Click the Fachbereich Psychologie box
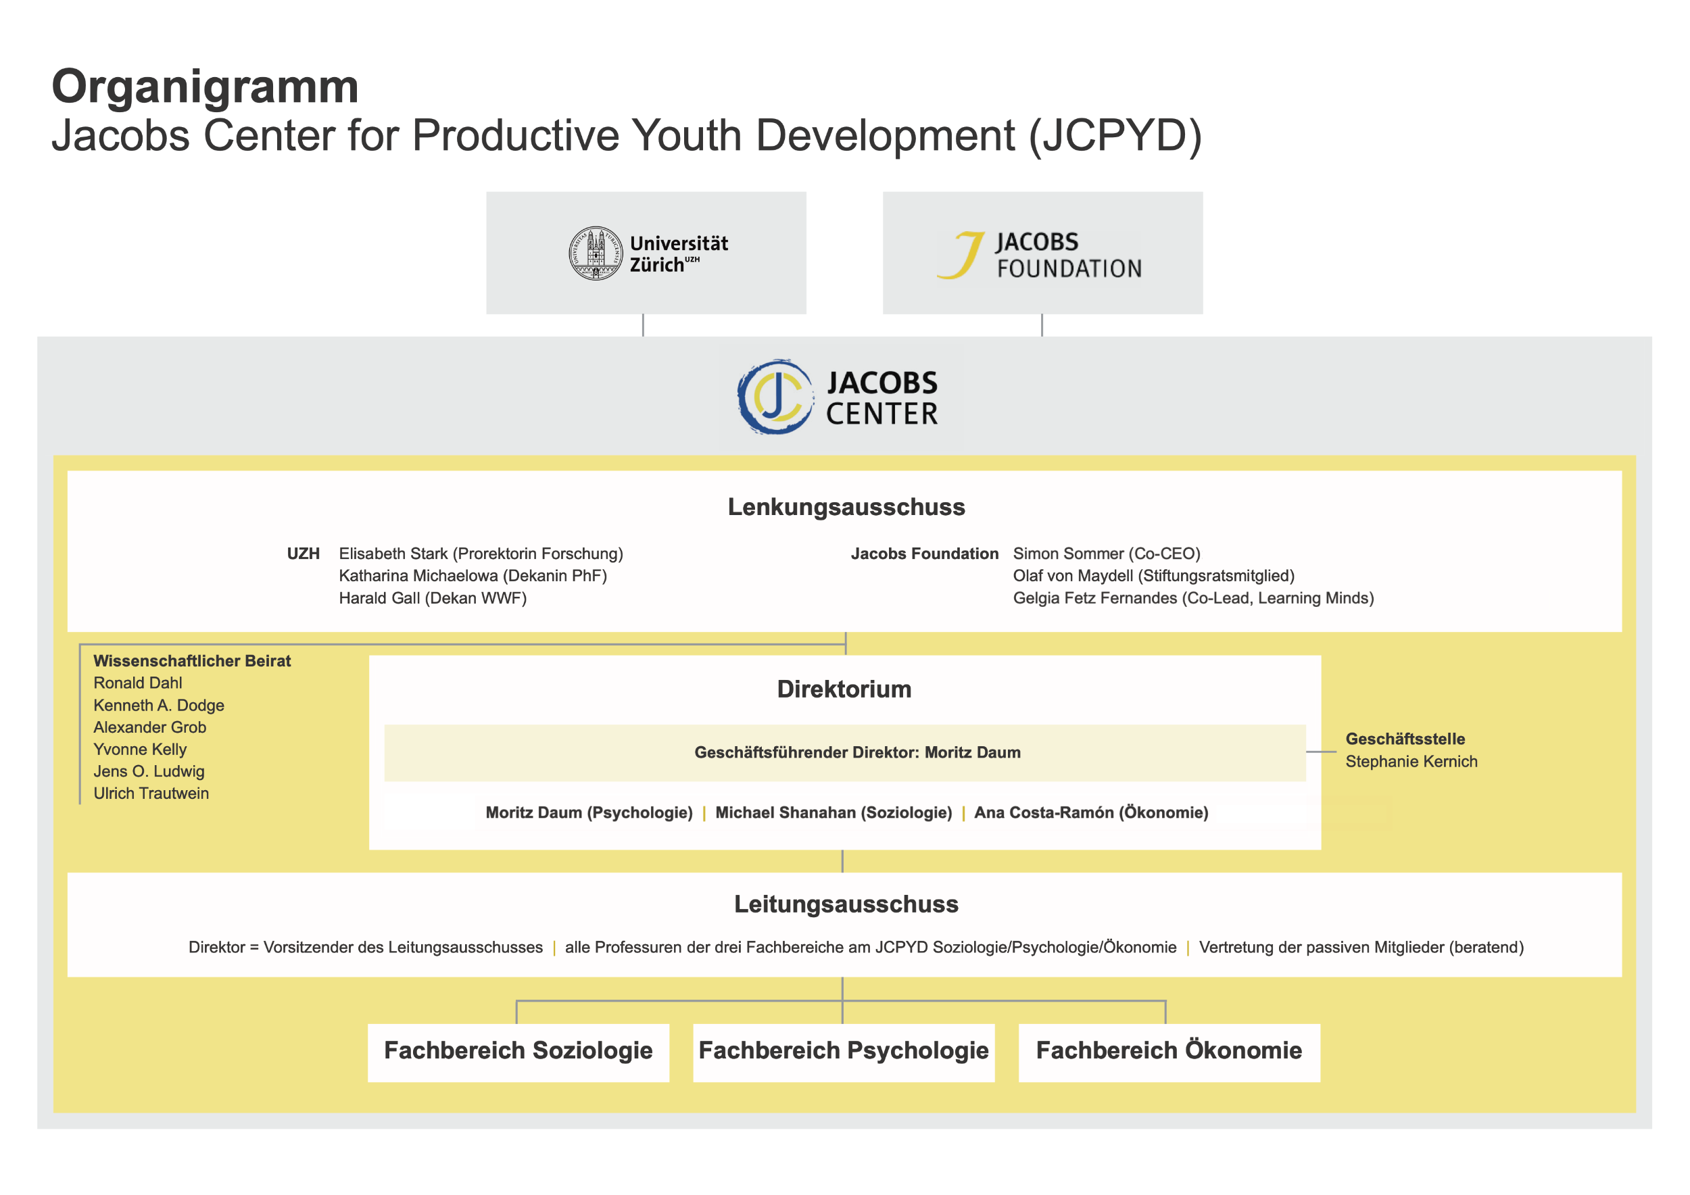 pos(844,1053)
